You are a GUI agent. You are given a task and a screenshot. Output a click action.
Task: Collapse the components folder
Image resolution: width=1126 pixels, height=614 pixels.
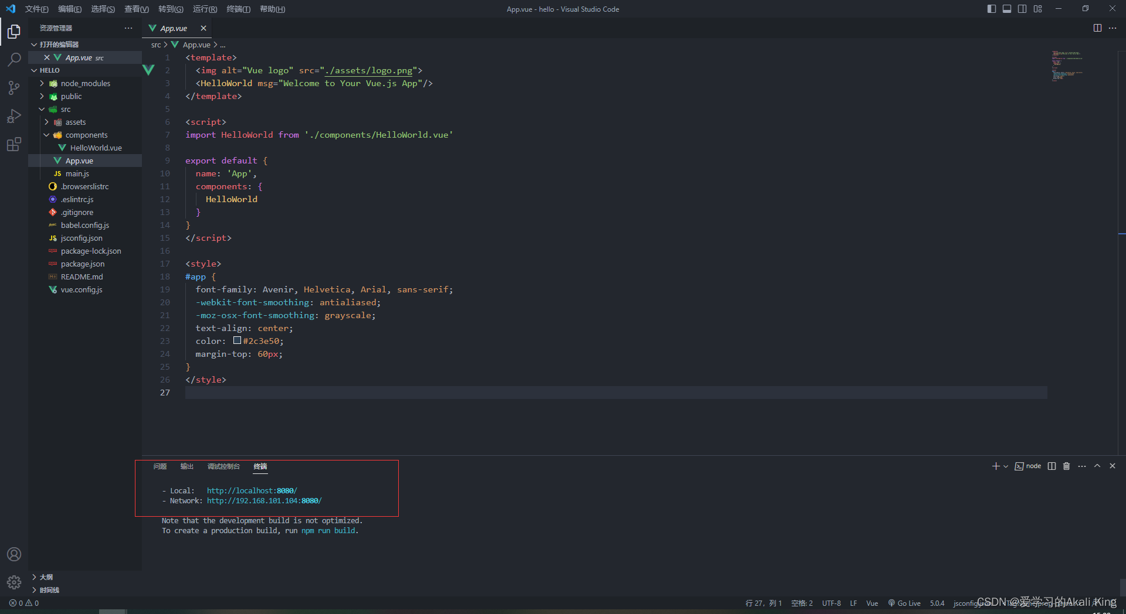(86, 135)
